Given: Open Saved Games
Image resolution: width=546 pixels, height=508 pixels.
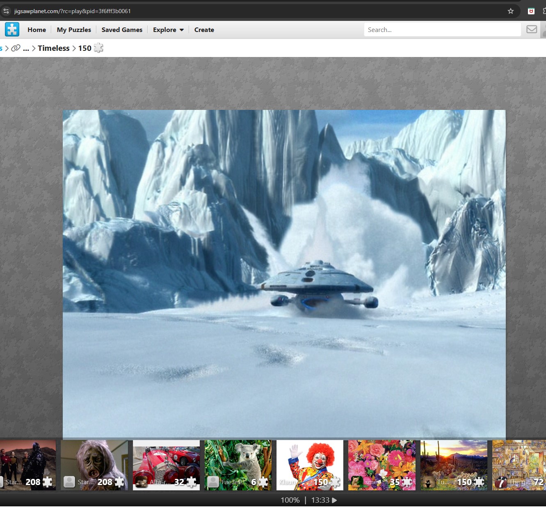Looking at the screenshot, I should (x=122, y=30).
